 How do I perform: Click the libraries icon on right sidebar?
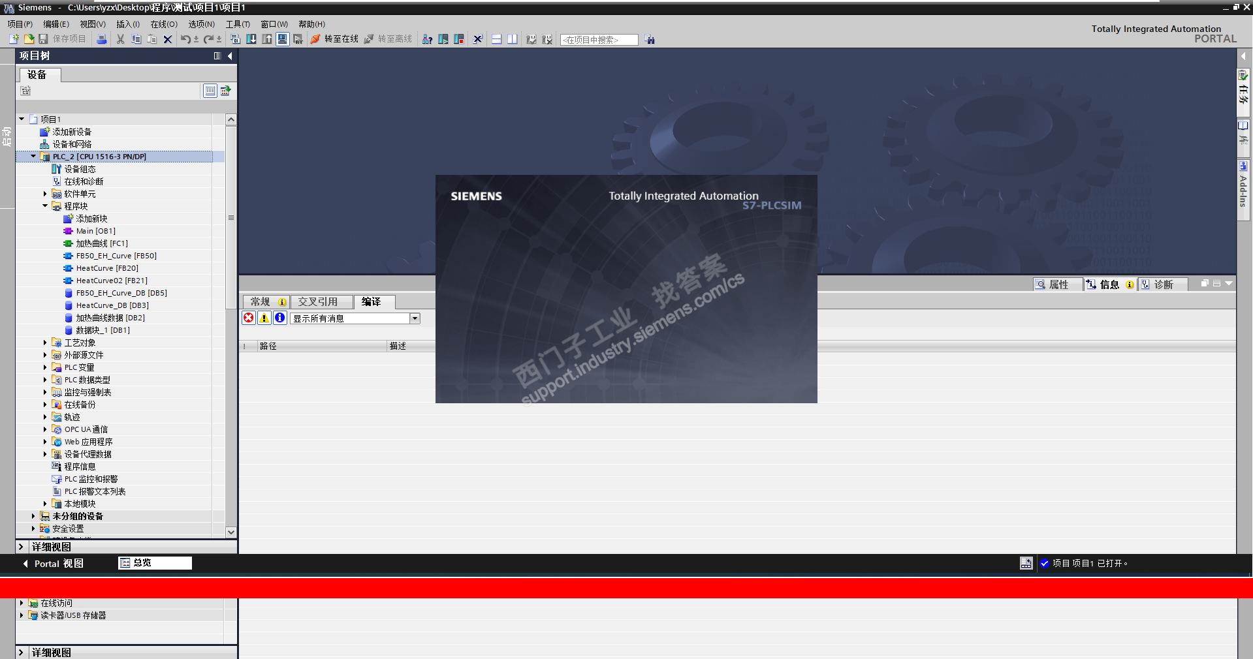[x=1243, y=126]
